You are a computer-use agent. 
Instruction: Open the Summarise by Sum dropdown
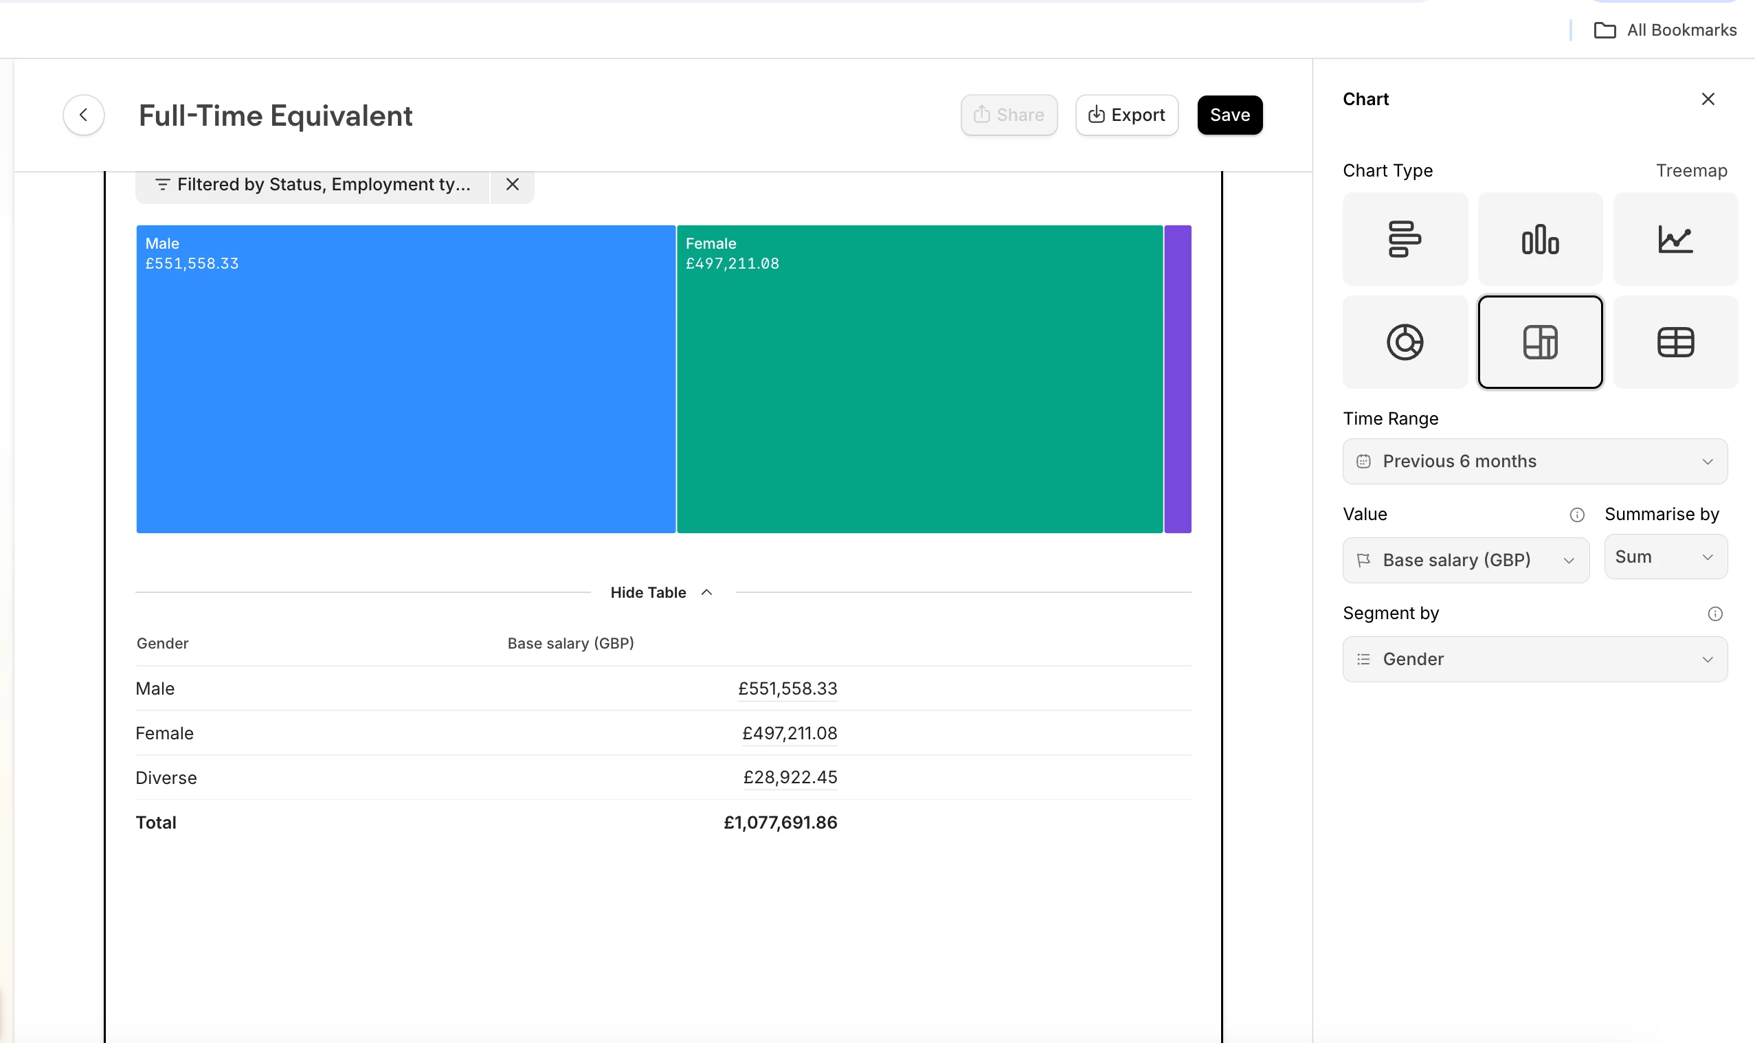[x=1664, y=557]
